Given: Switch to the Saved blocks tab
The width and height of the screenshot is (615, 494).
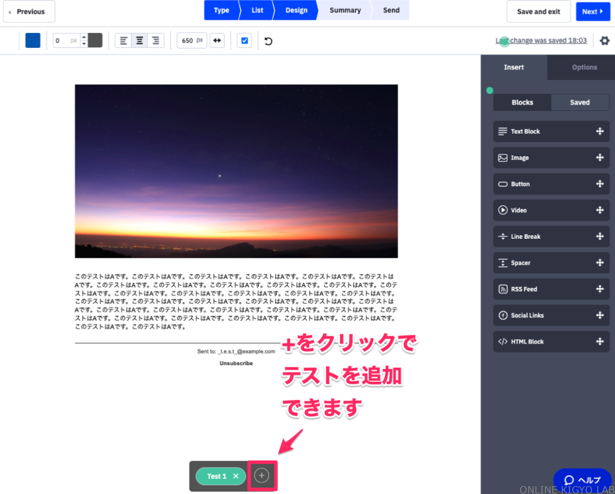Looking at the screenshot, I should tap(580, 102).
